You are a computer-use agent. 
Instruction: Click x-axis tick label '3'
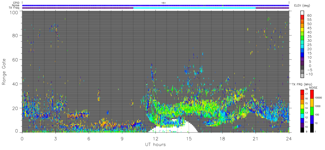click(55, 138)
